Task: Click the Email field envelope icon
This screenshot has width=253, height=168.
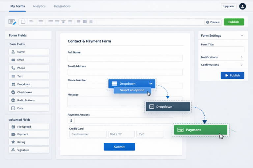Action: pyautogui.click(x=13, y=60)
